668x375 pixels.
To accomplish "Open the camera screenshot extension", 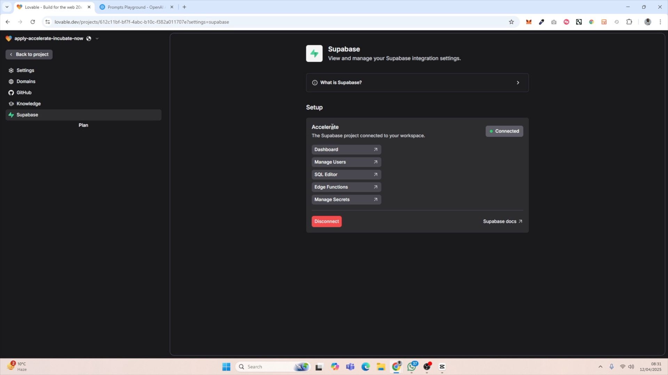I will click(554, 22).
